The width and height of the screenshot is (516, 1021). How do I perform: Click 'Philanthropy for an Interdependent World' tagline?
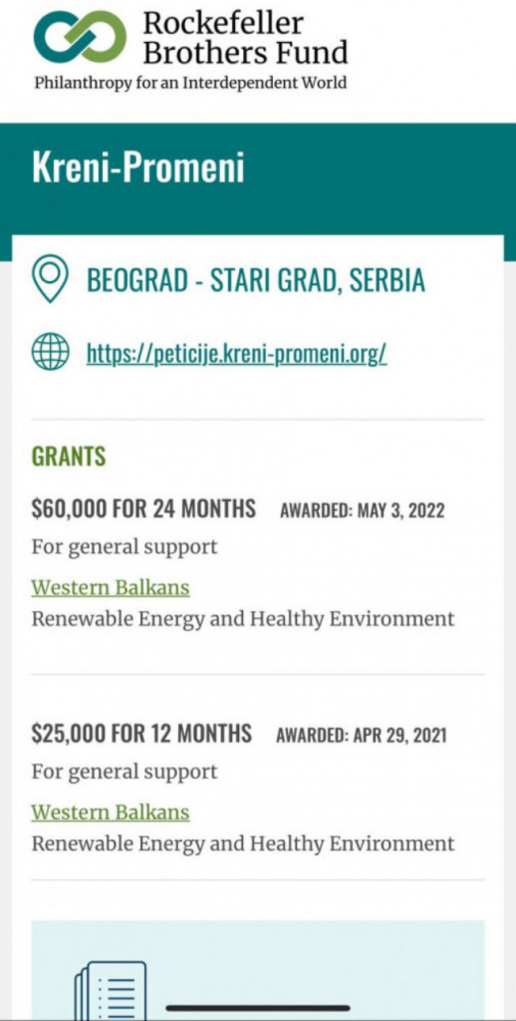(190, 83)
